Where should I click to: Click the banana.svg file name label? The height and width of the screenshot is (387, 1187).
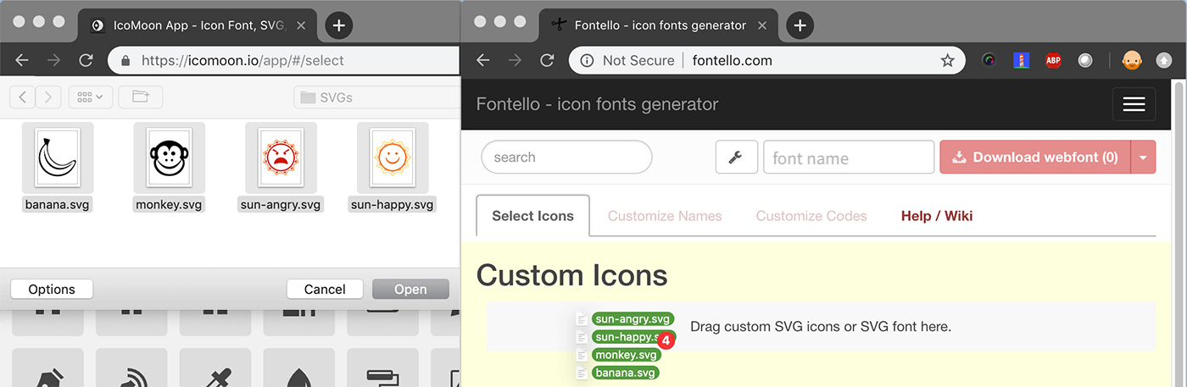coord(58,204)
